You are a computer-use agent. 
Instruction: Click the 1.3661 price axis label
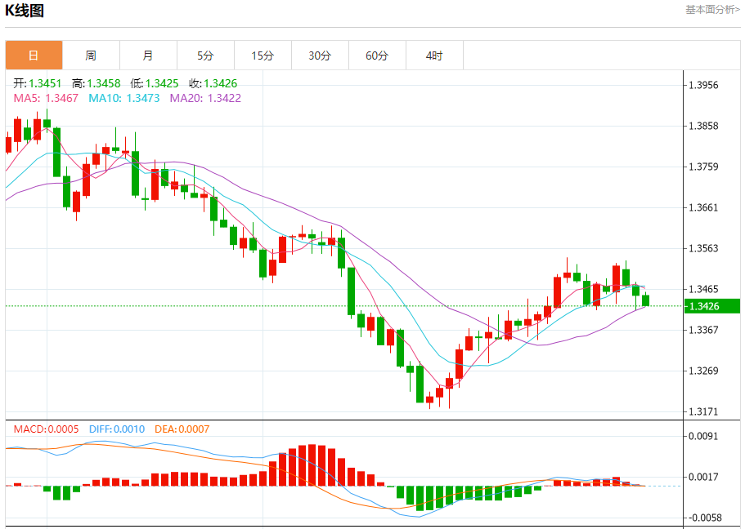[703, 208]
